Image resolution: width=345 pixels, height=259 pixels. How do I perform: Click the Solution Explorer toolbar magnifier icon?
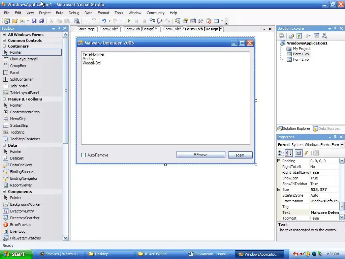(177, 21)
